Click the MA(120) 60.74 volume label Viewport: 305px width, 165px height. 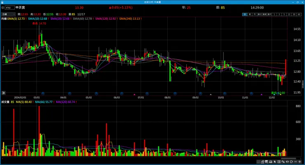click(x=66, y=102)
